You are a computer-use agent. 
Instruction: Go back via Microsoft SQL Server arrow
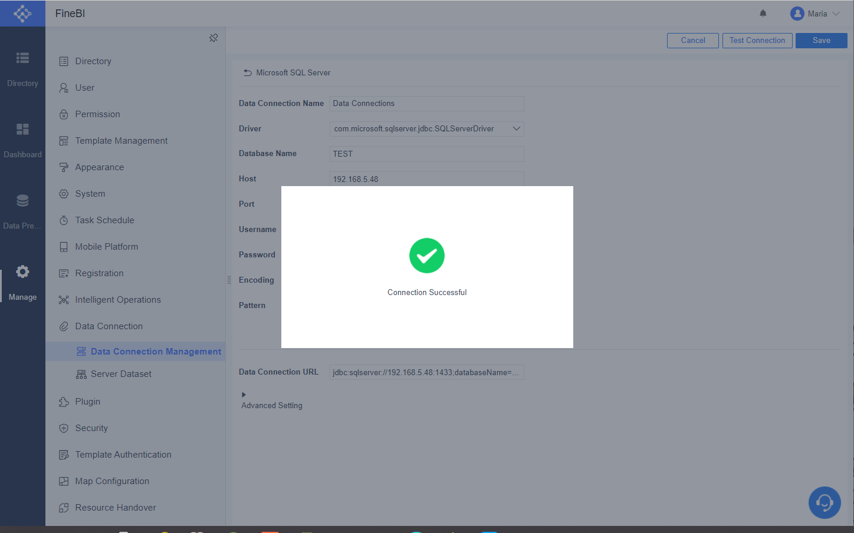pos(248,72)
